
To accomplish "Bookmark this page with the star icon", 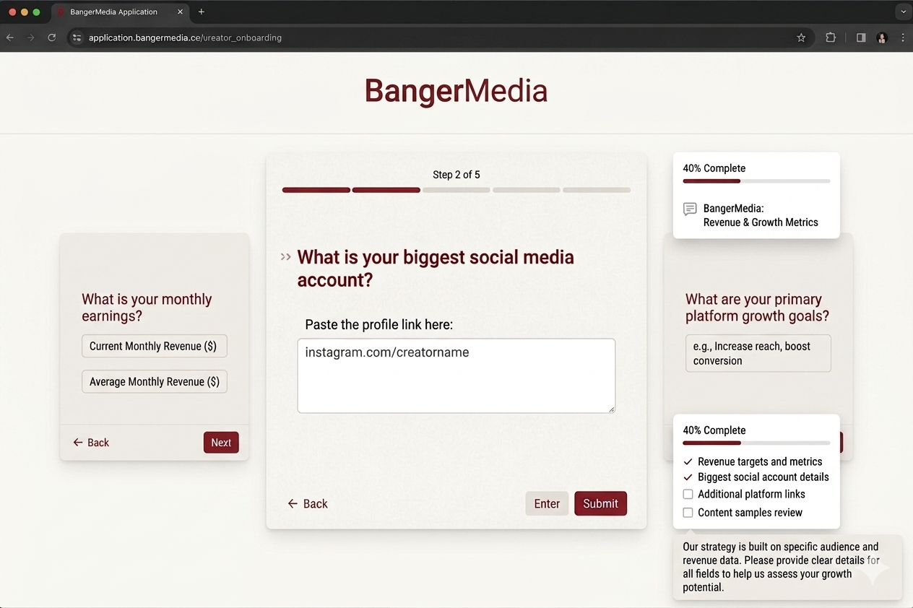I will click(x=801, y=38).
